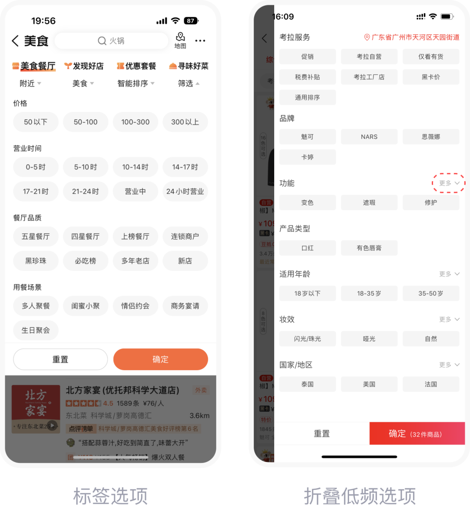Select the 情侣约会 scene tag
The height and width of the screenshot is (509, 470).
click(135, 306)
